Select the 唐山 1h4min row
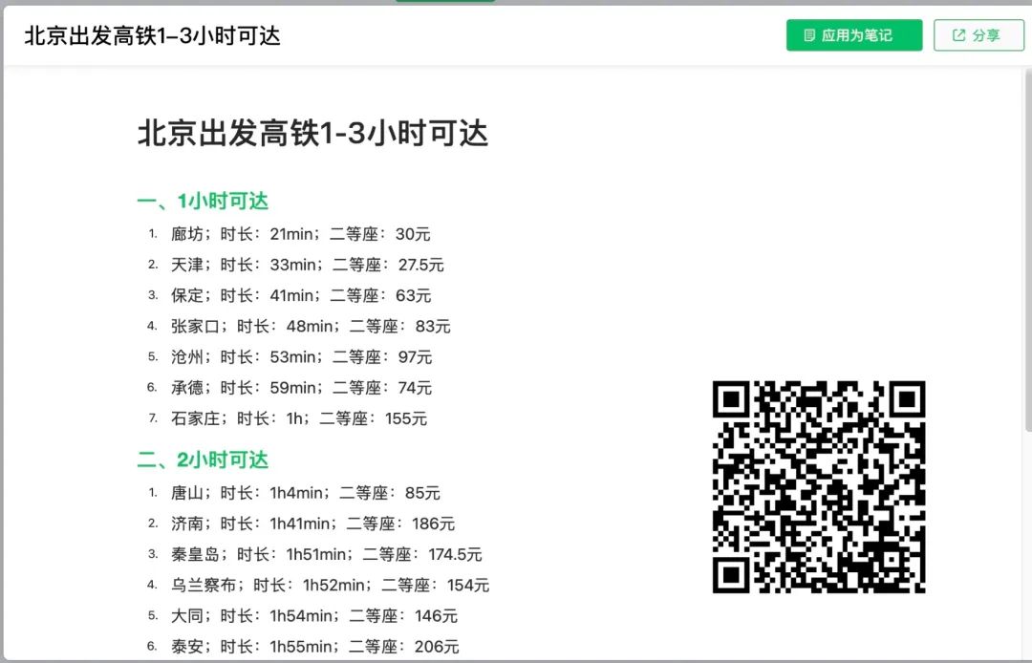1032x663 pixels. [293, 493]
